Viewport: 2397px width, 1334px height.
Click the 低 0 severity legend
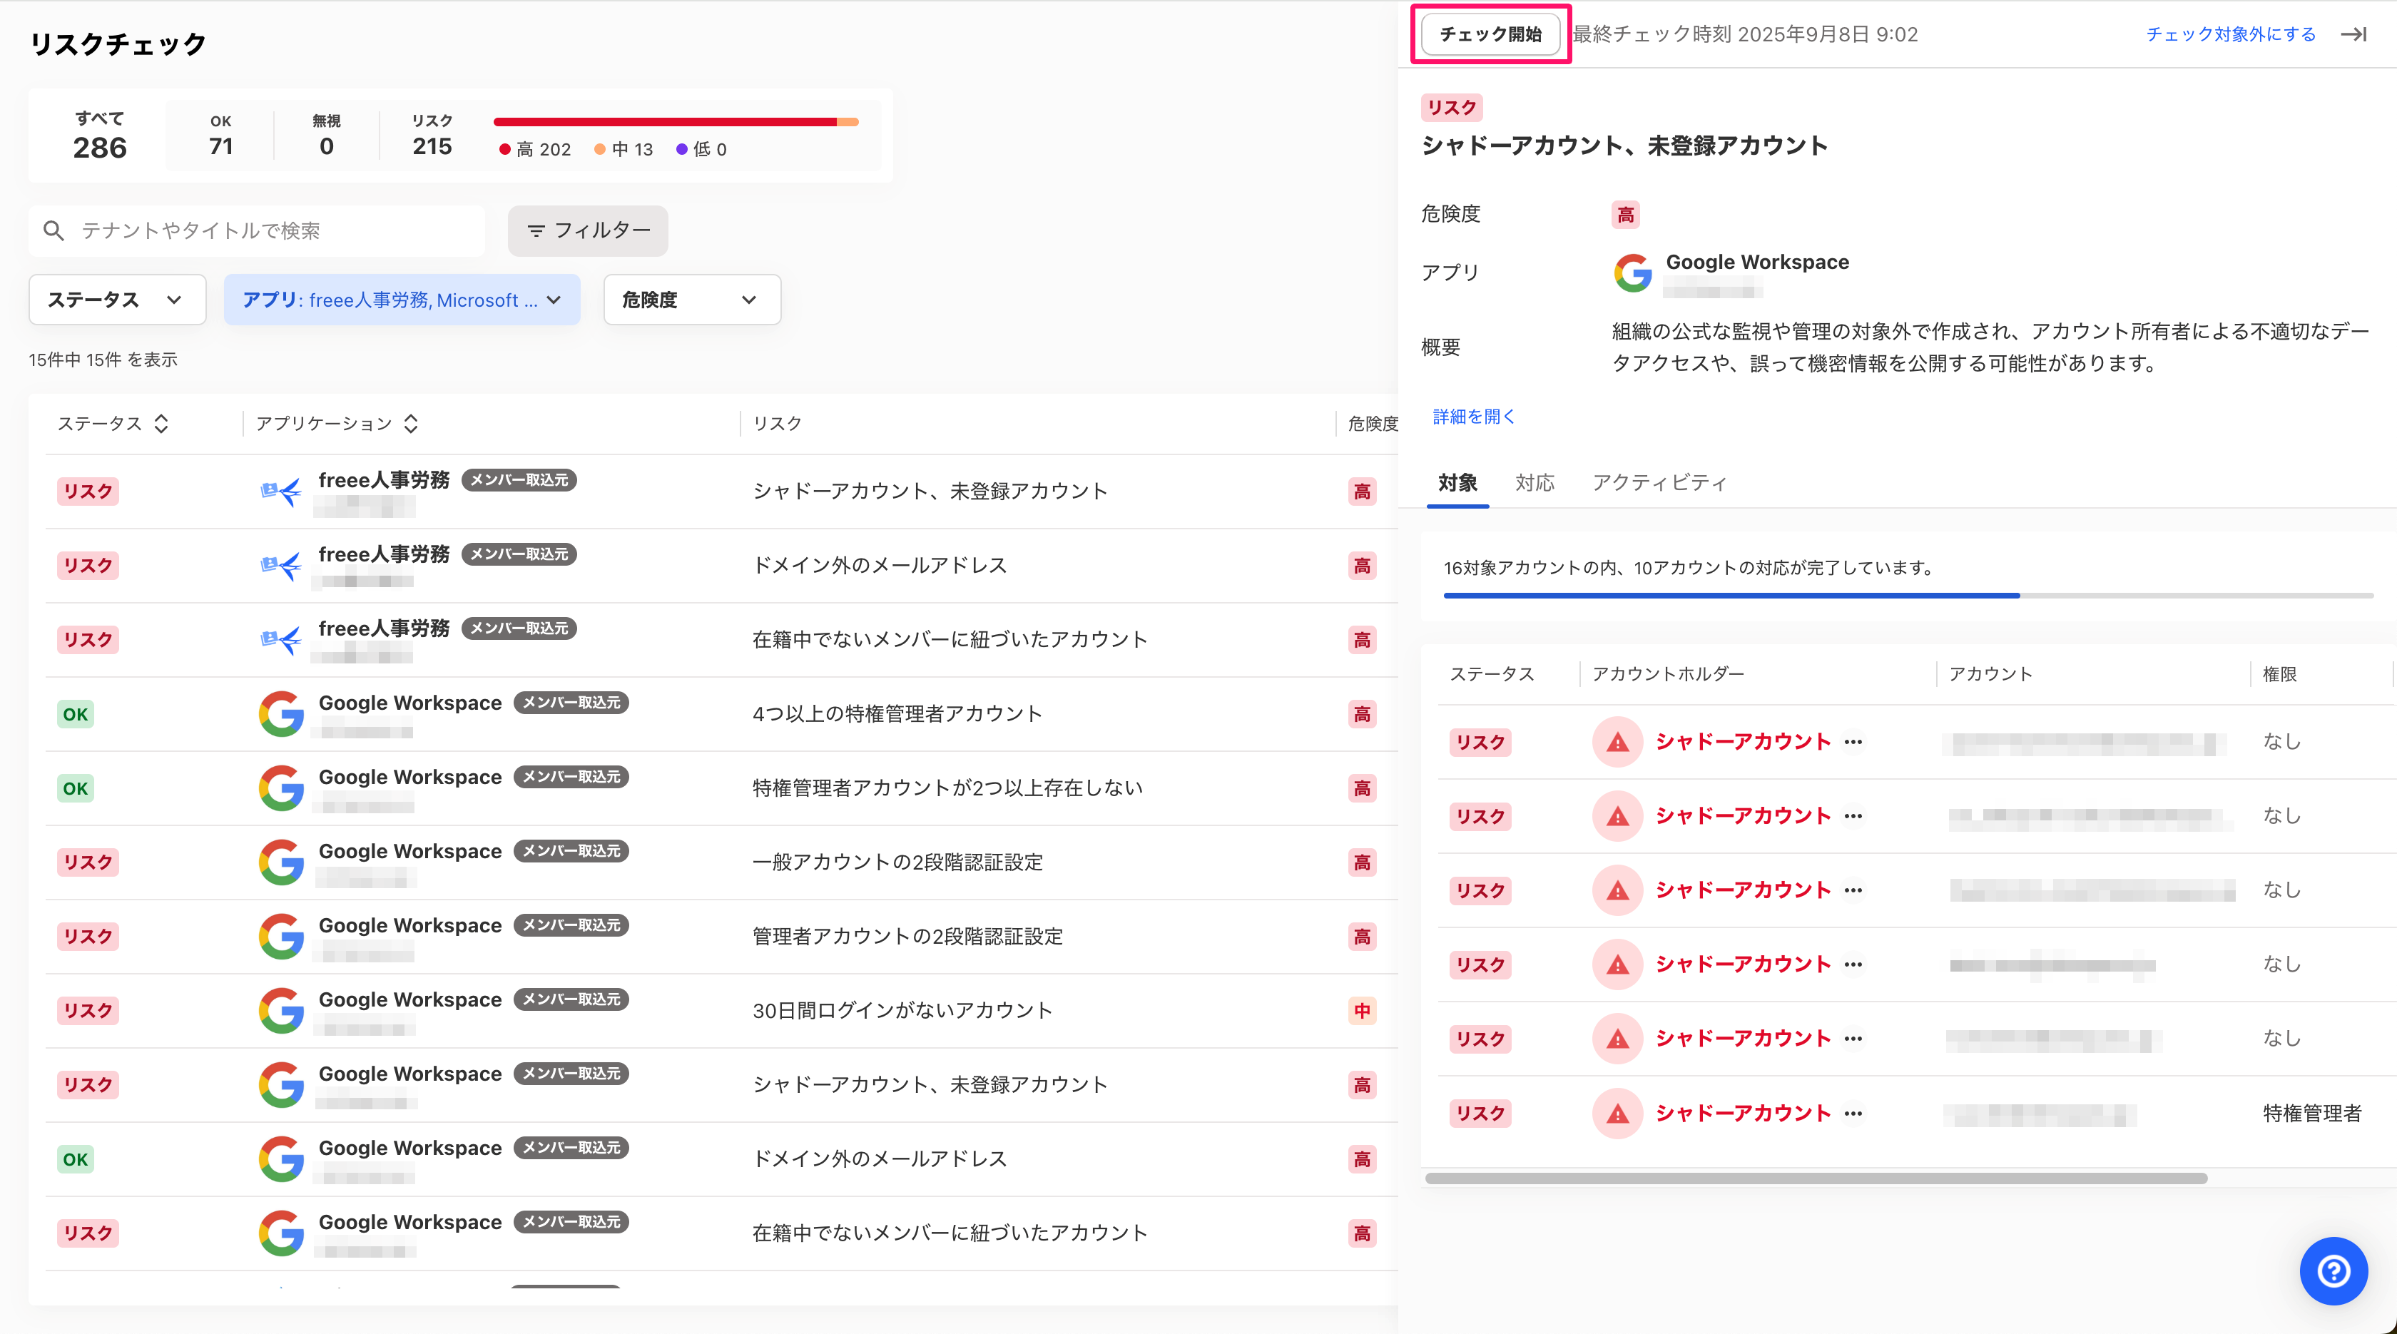coord(701,150)
